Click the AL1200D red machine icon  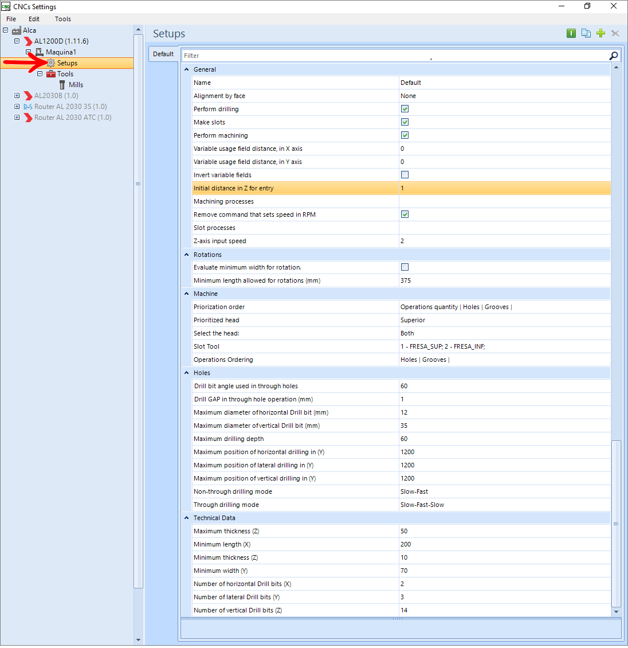[x=28, y=41]
